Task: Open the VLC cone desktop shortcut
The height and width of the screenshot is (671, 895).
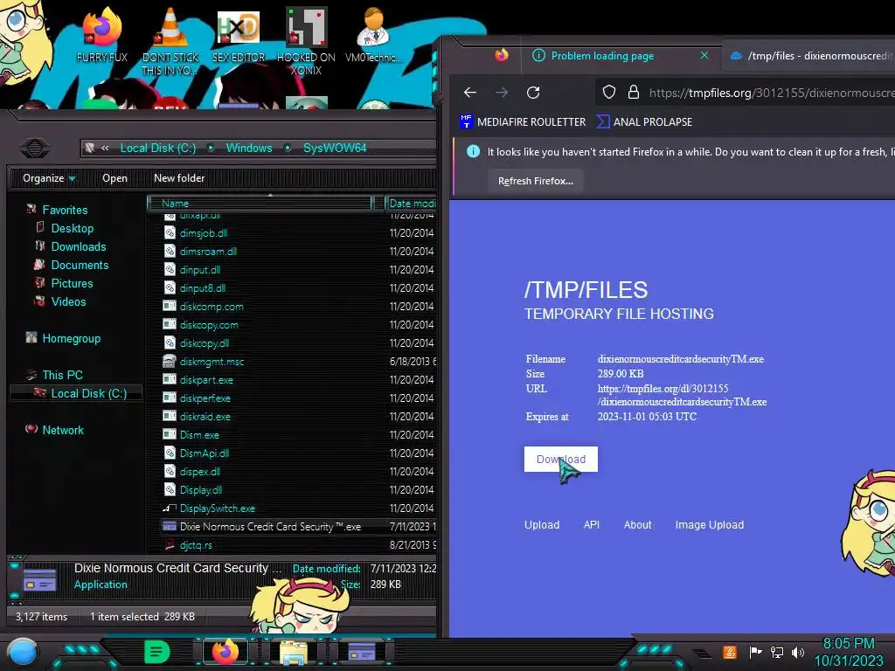Action: pos(170,41)
